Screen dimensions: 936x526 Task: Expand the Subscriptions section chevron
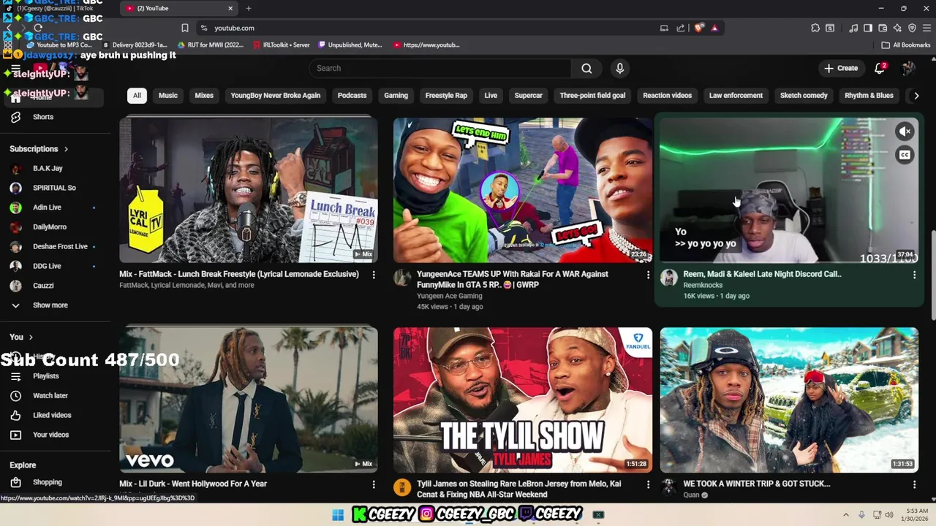[66, 149]
